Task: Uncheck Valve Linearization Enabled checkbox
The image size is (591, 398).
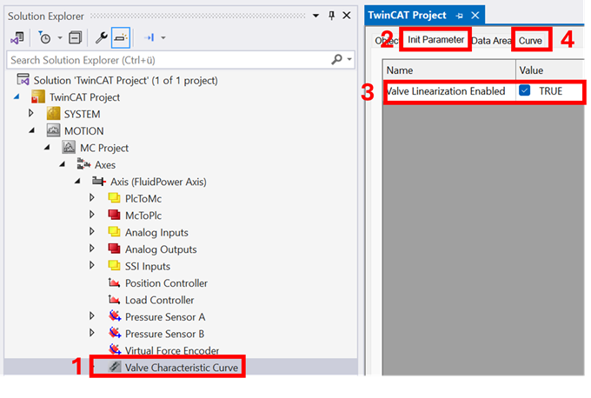Action: [x=524, y=90]
